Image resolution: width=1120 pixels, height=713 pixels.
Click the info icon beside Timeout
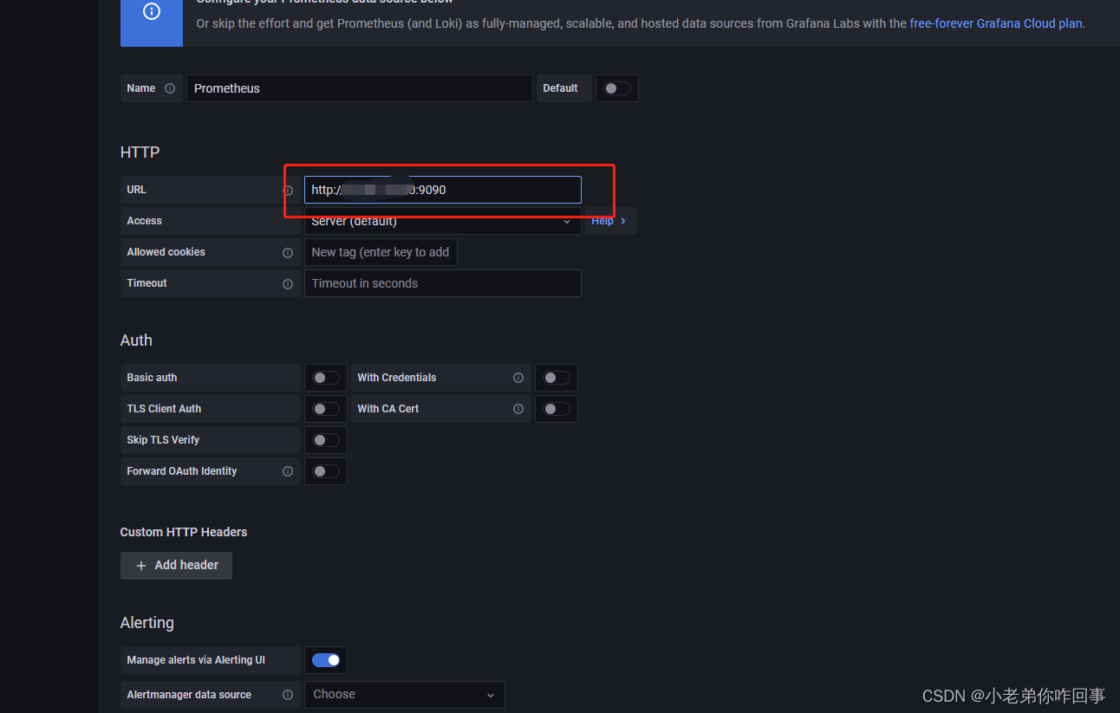click(x=288, y=284)
